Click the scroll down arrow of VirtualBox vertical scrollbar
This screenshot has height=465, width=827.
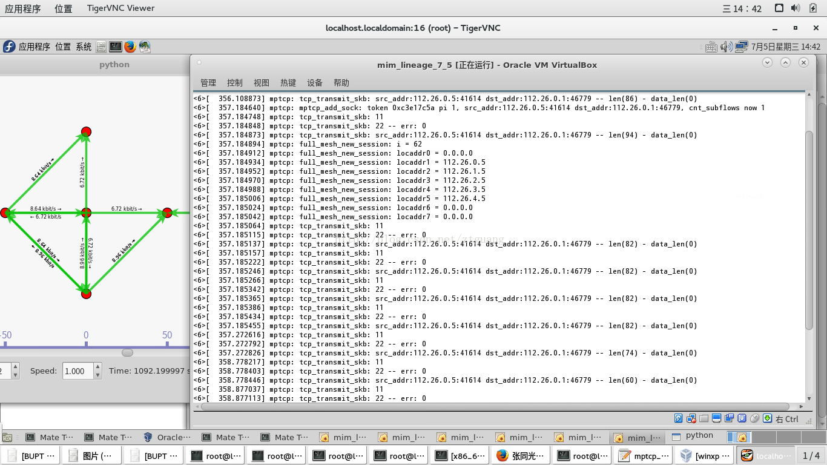(809, 400)
